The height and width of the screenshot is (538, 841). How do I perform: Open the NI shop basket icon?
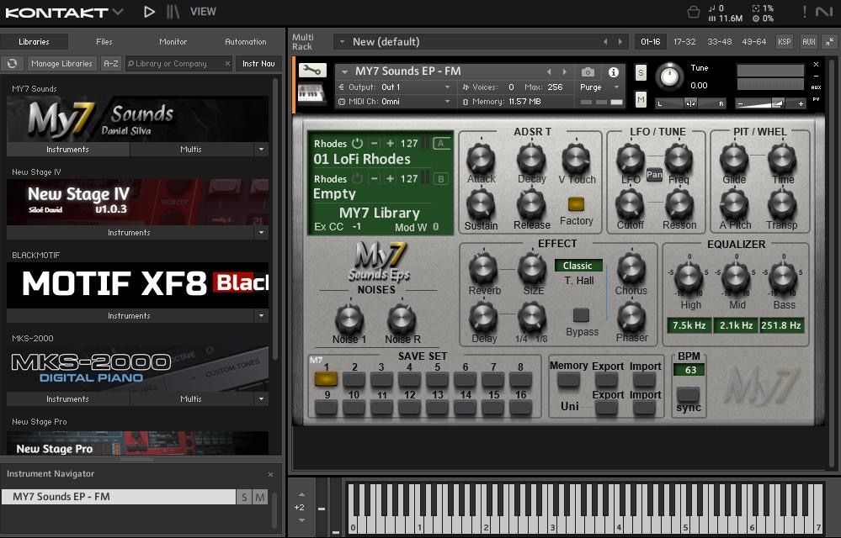click(693, 12)
